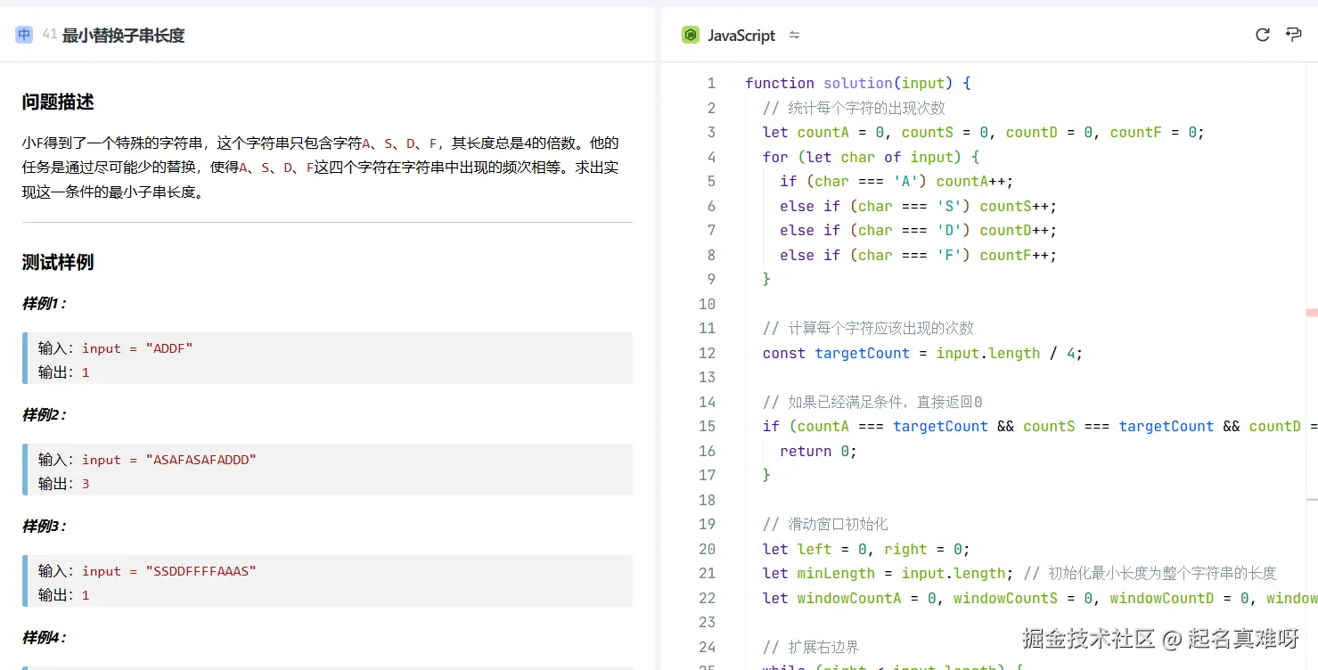This screenshot has height=670, width=1318.
Task: Click the blue 中 difficulty badge
Action: click(x=24, y=35)
